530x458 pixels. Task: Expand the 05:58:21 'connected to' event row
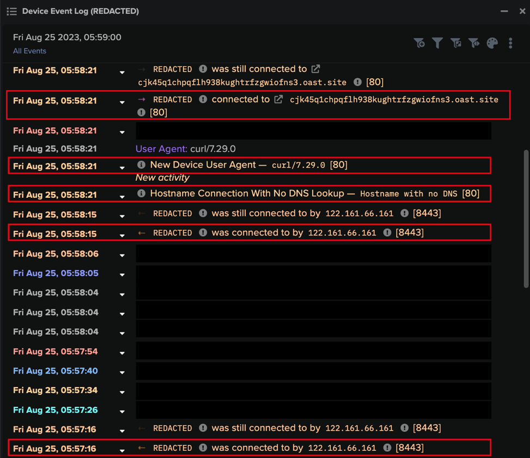point(122,102)
